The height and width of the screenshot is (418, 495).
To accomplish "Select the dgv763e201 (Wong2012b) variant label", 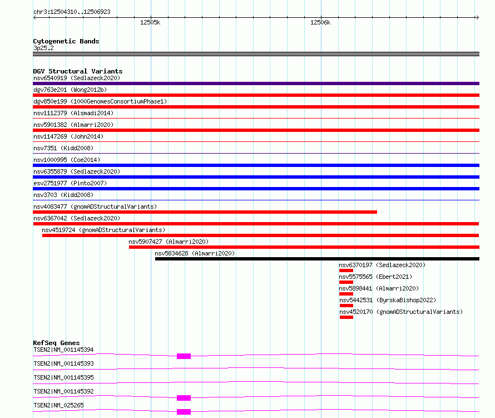I will [70, 90].
